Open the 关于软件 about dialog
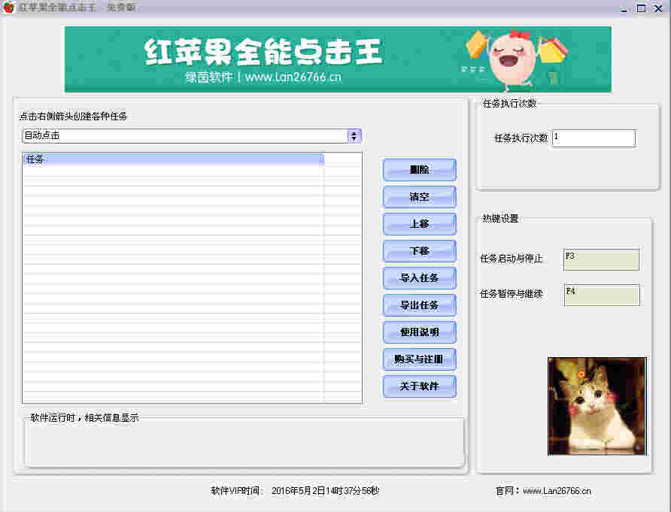671x512 pixels. coord(419,386)
